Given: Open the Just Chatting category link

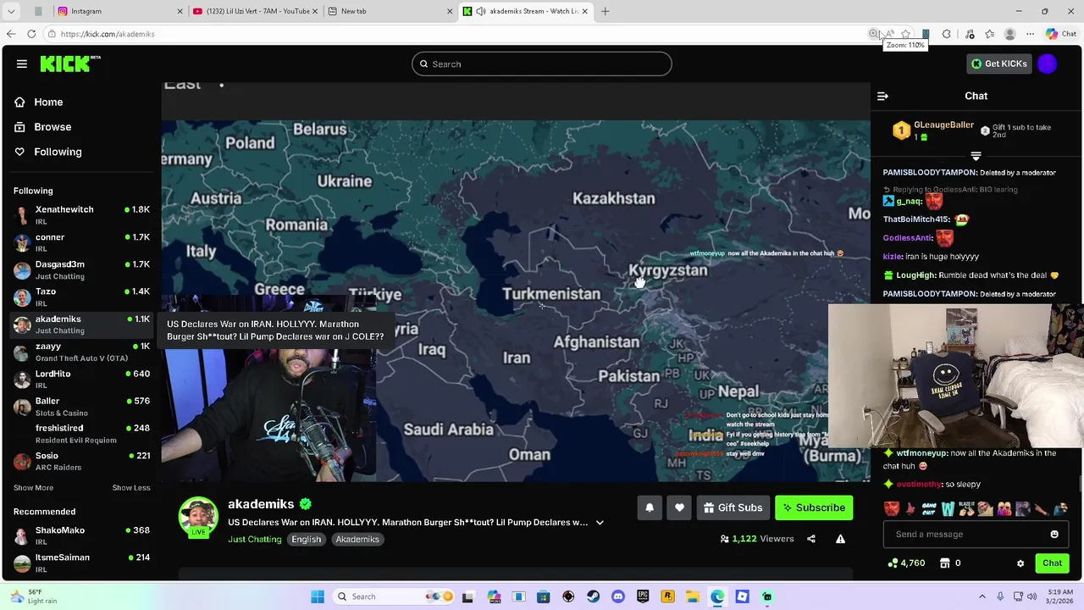Looking at the screenshot, I should 254,539.
